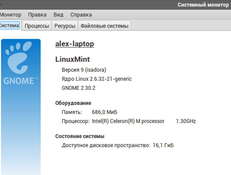Select the Файловые системы tab
The image size is (231, 175).
104,26
